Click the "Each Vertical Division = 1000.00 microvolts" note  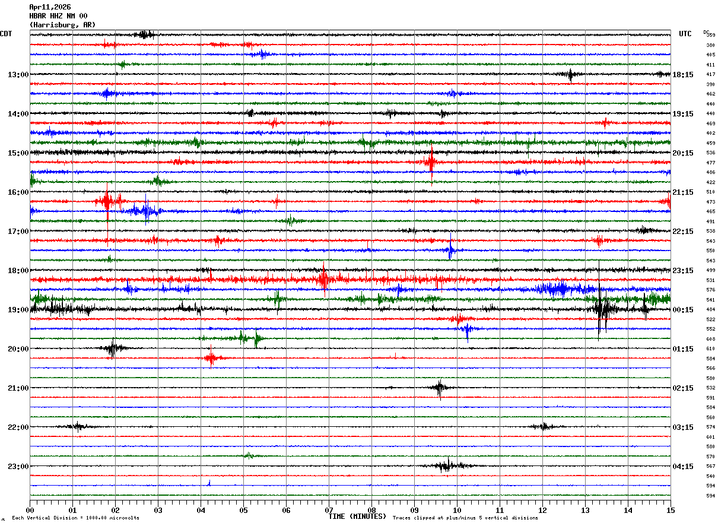(x=75, y=518)
